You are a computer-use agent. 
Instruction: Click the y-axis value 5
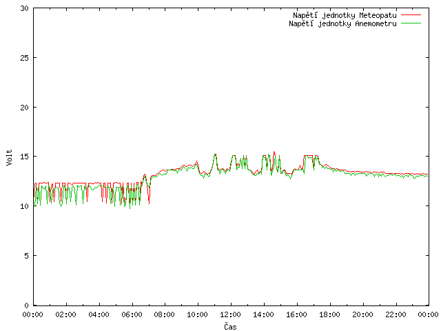[26, 256]
